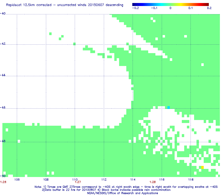Click the longitude label '112'

[104, 180]
